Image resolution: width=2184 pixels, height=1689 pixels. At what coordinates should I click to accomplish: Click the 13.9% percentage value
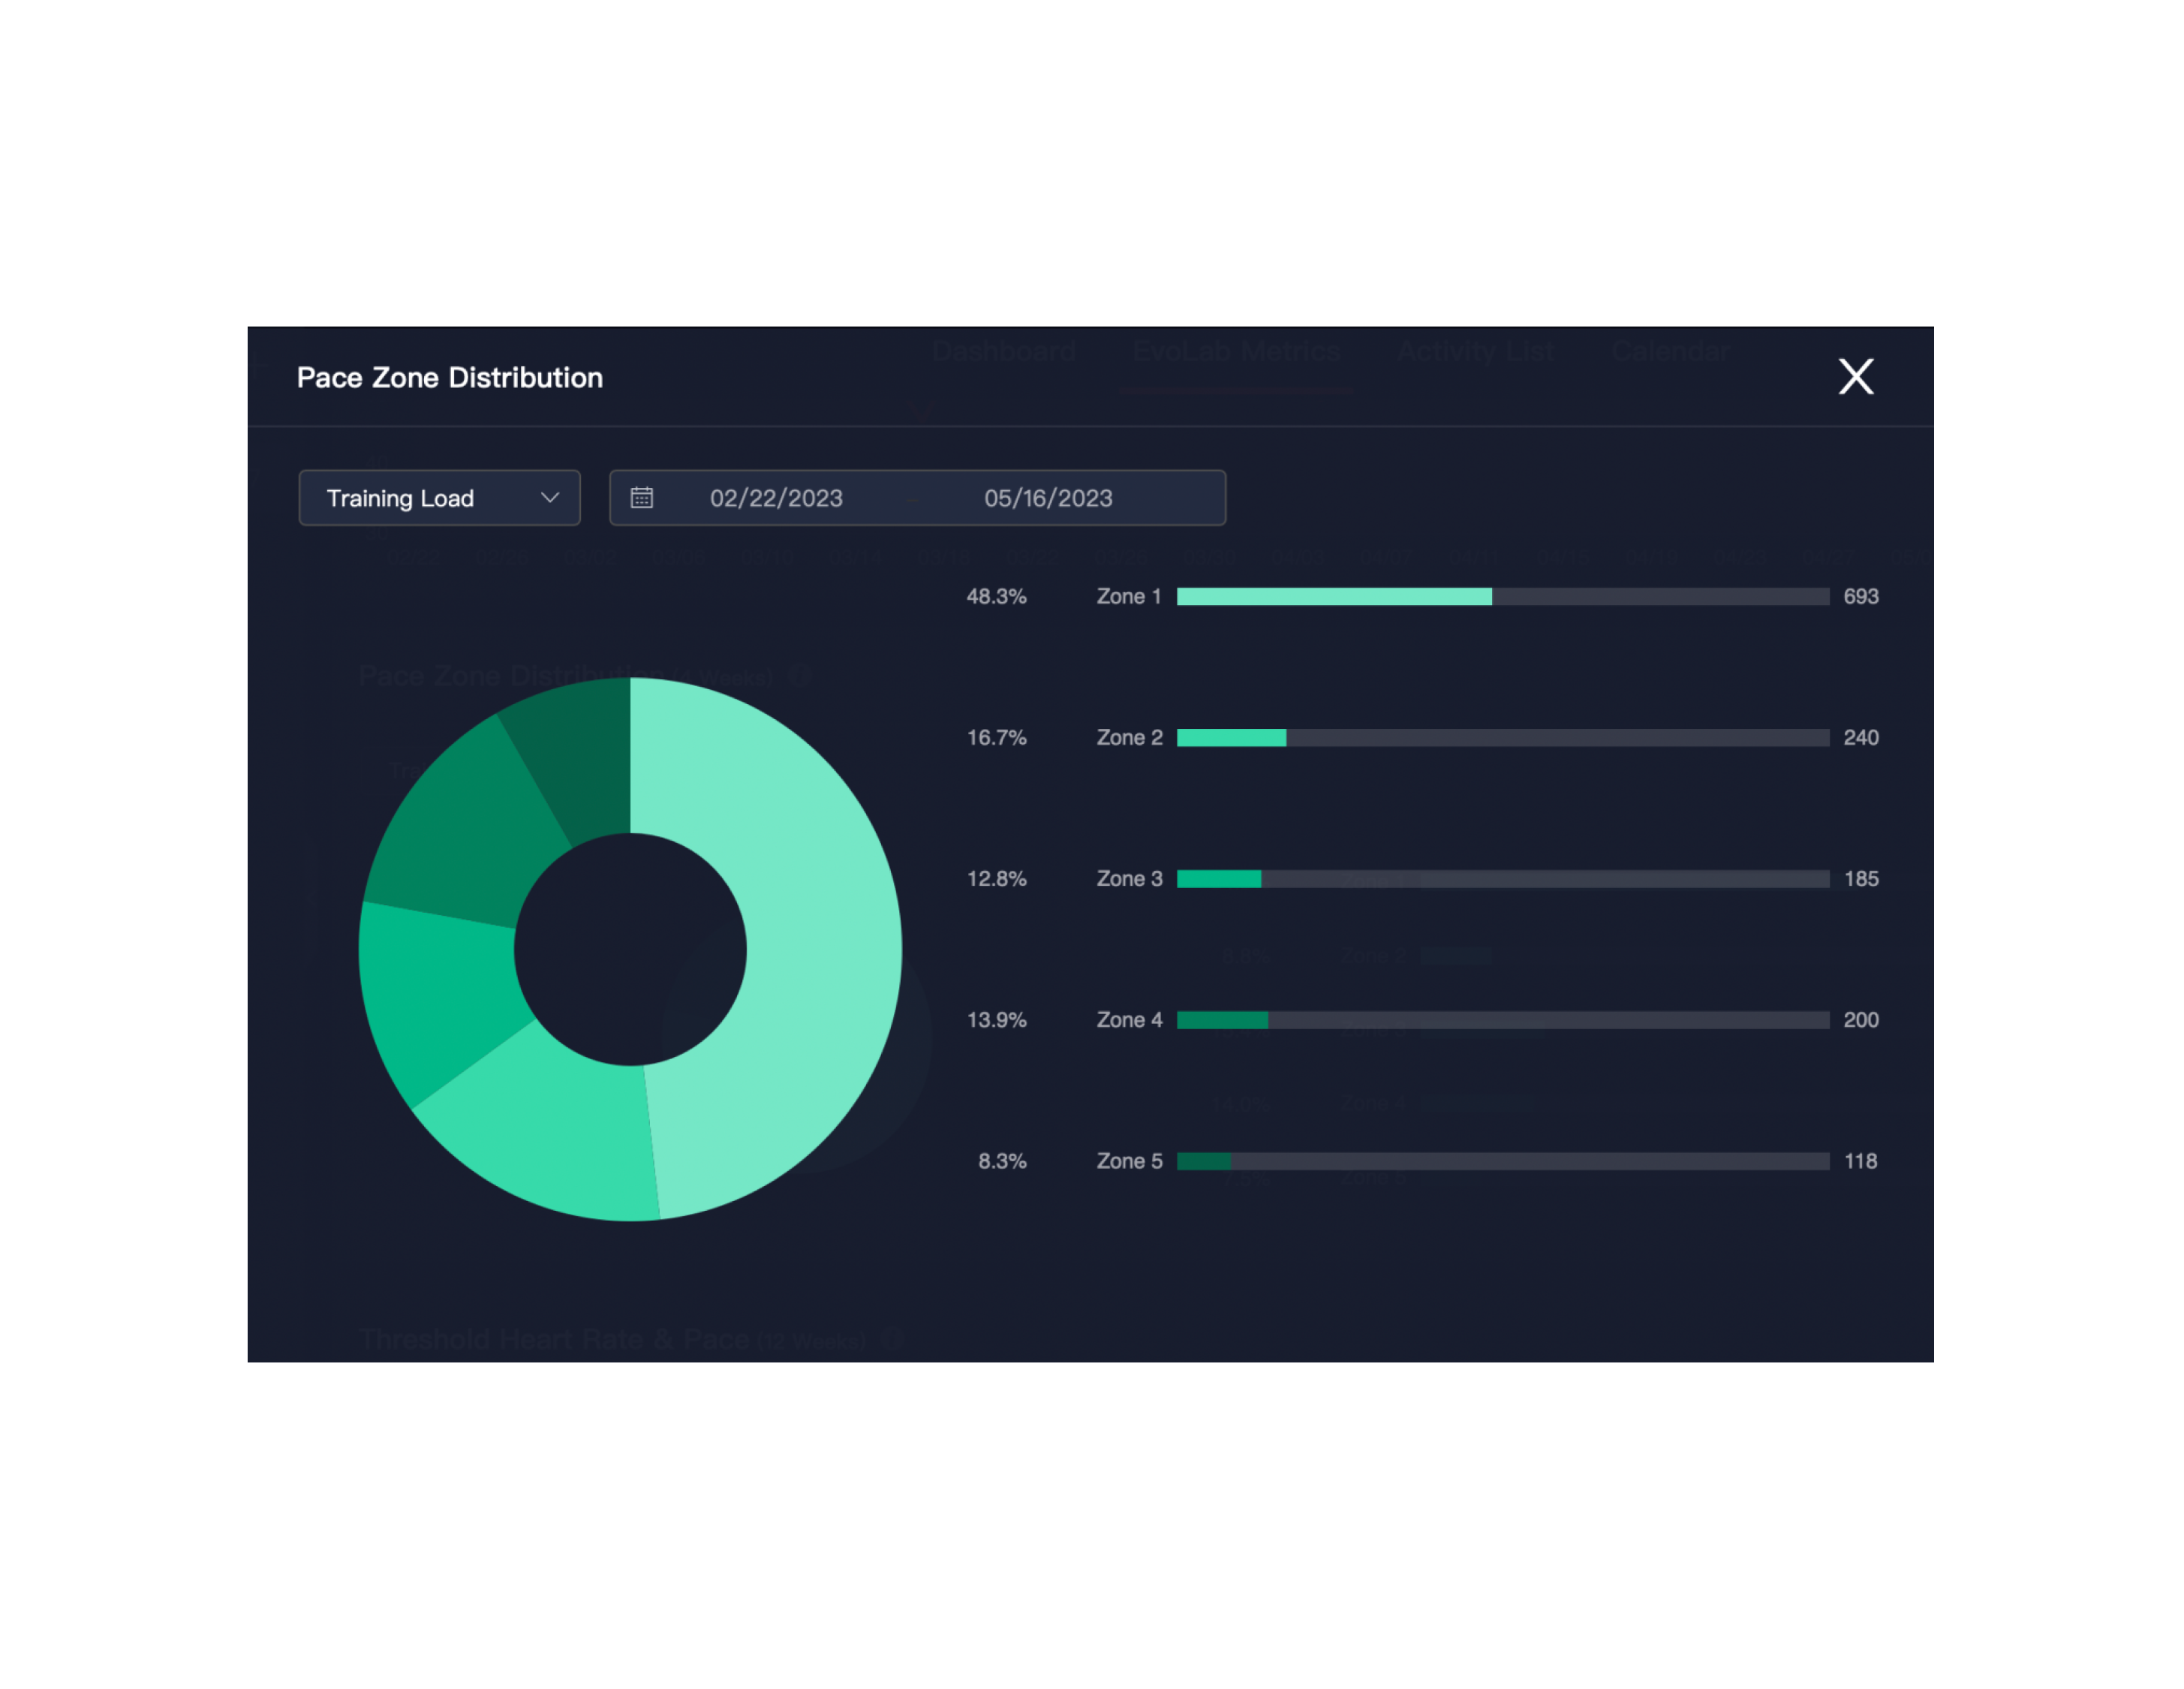996,1020
